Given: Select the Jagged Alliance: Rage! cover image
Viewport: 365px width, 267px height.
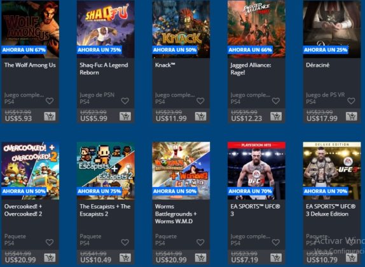Looking at the screenshot, I should click(256, 29).
